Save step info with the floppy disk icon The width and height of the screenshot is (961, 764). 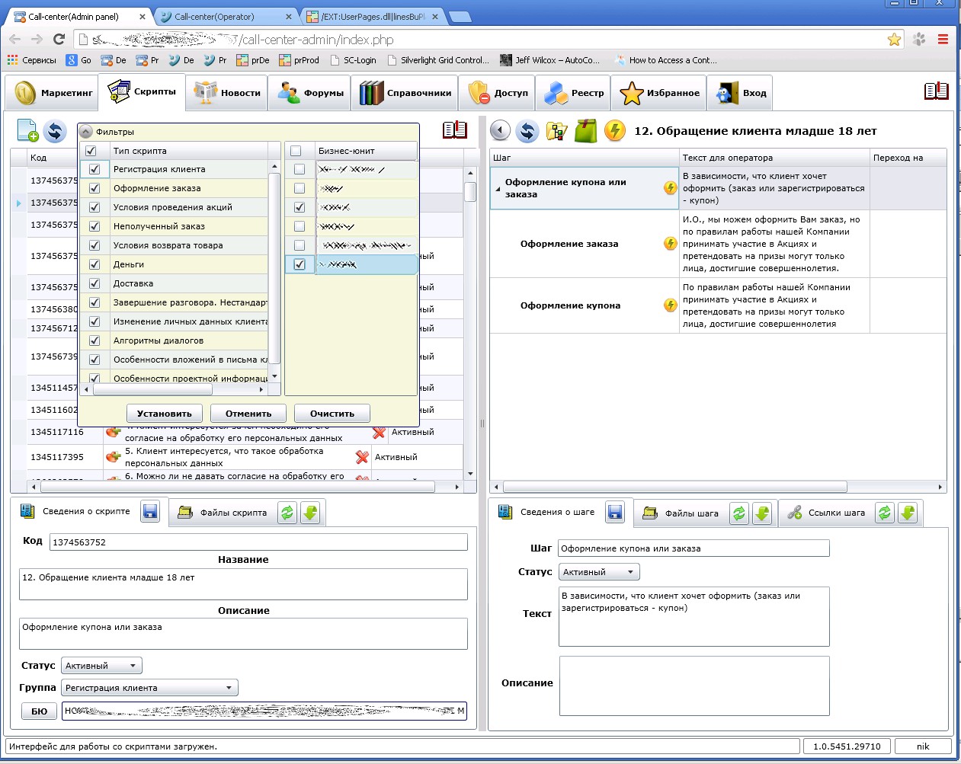(615, 512)
